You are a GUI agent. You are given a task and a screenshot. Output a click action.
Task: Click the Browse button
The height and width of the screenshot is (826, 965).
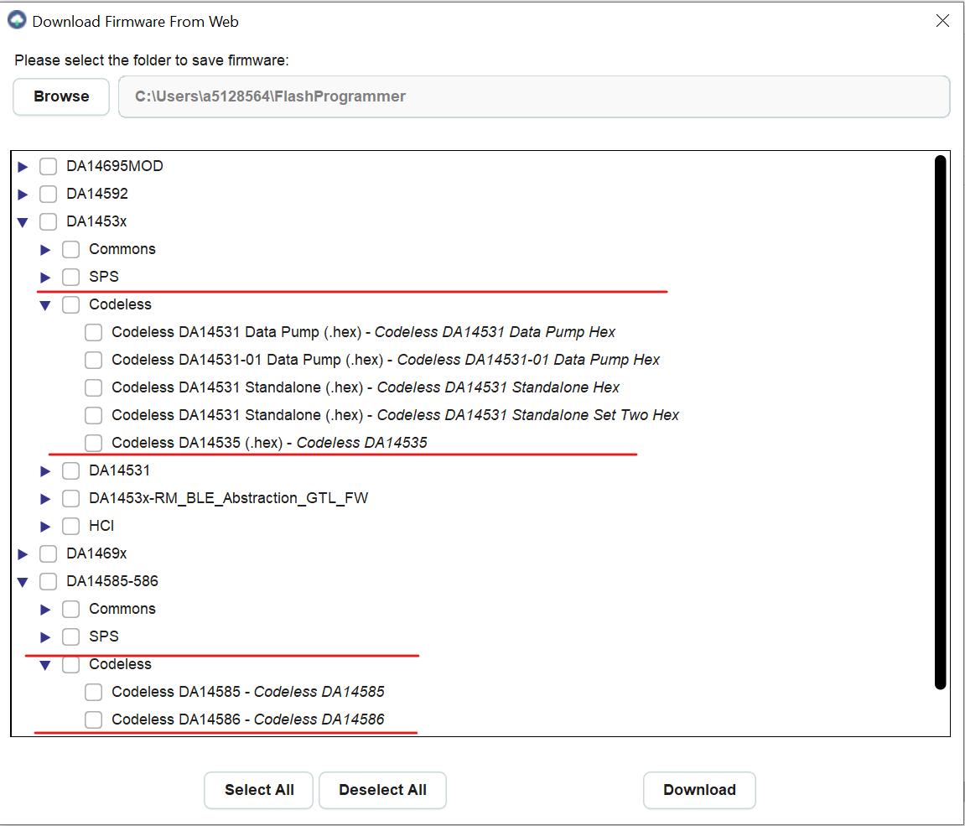click(61, 96)
